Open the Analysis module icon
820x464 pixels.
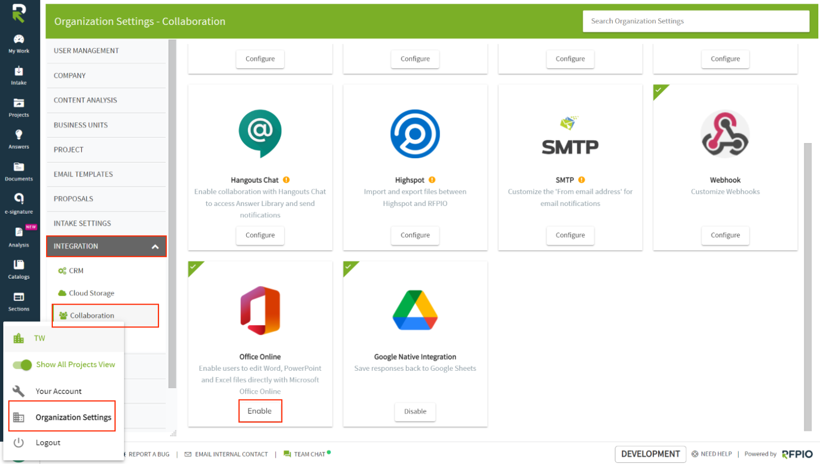click(19, 232)
